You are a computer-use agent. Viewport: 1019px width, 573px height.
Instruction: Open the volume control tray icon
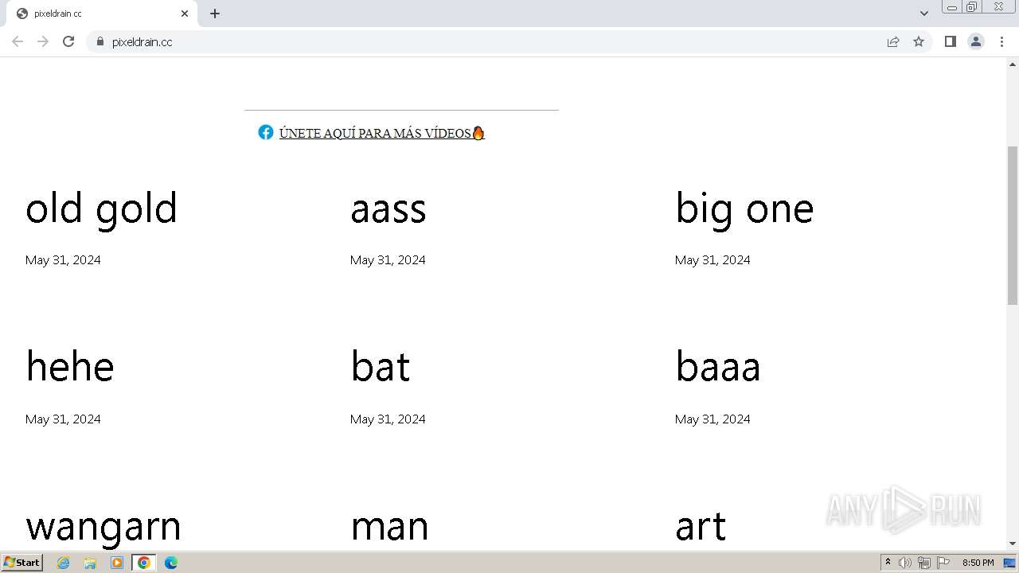pyautogui.click(x=905, y=563)
